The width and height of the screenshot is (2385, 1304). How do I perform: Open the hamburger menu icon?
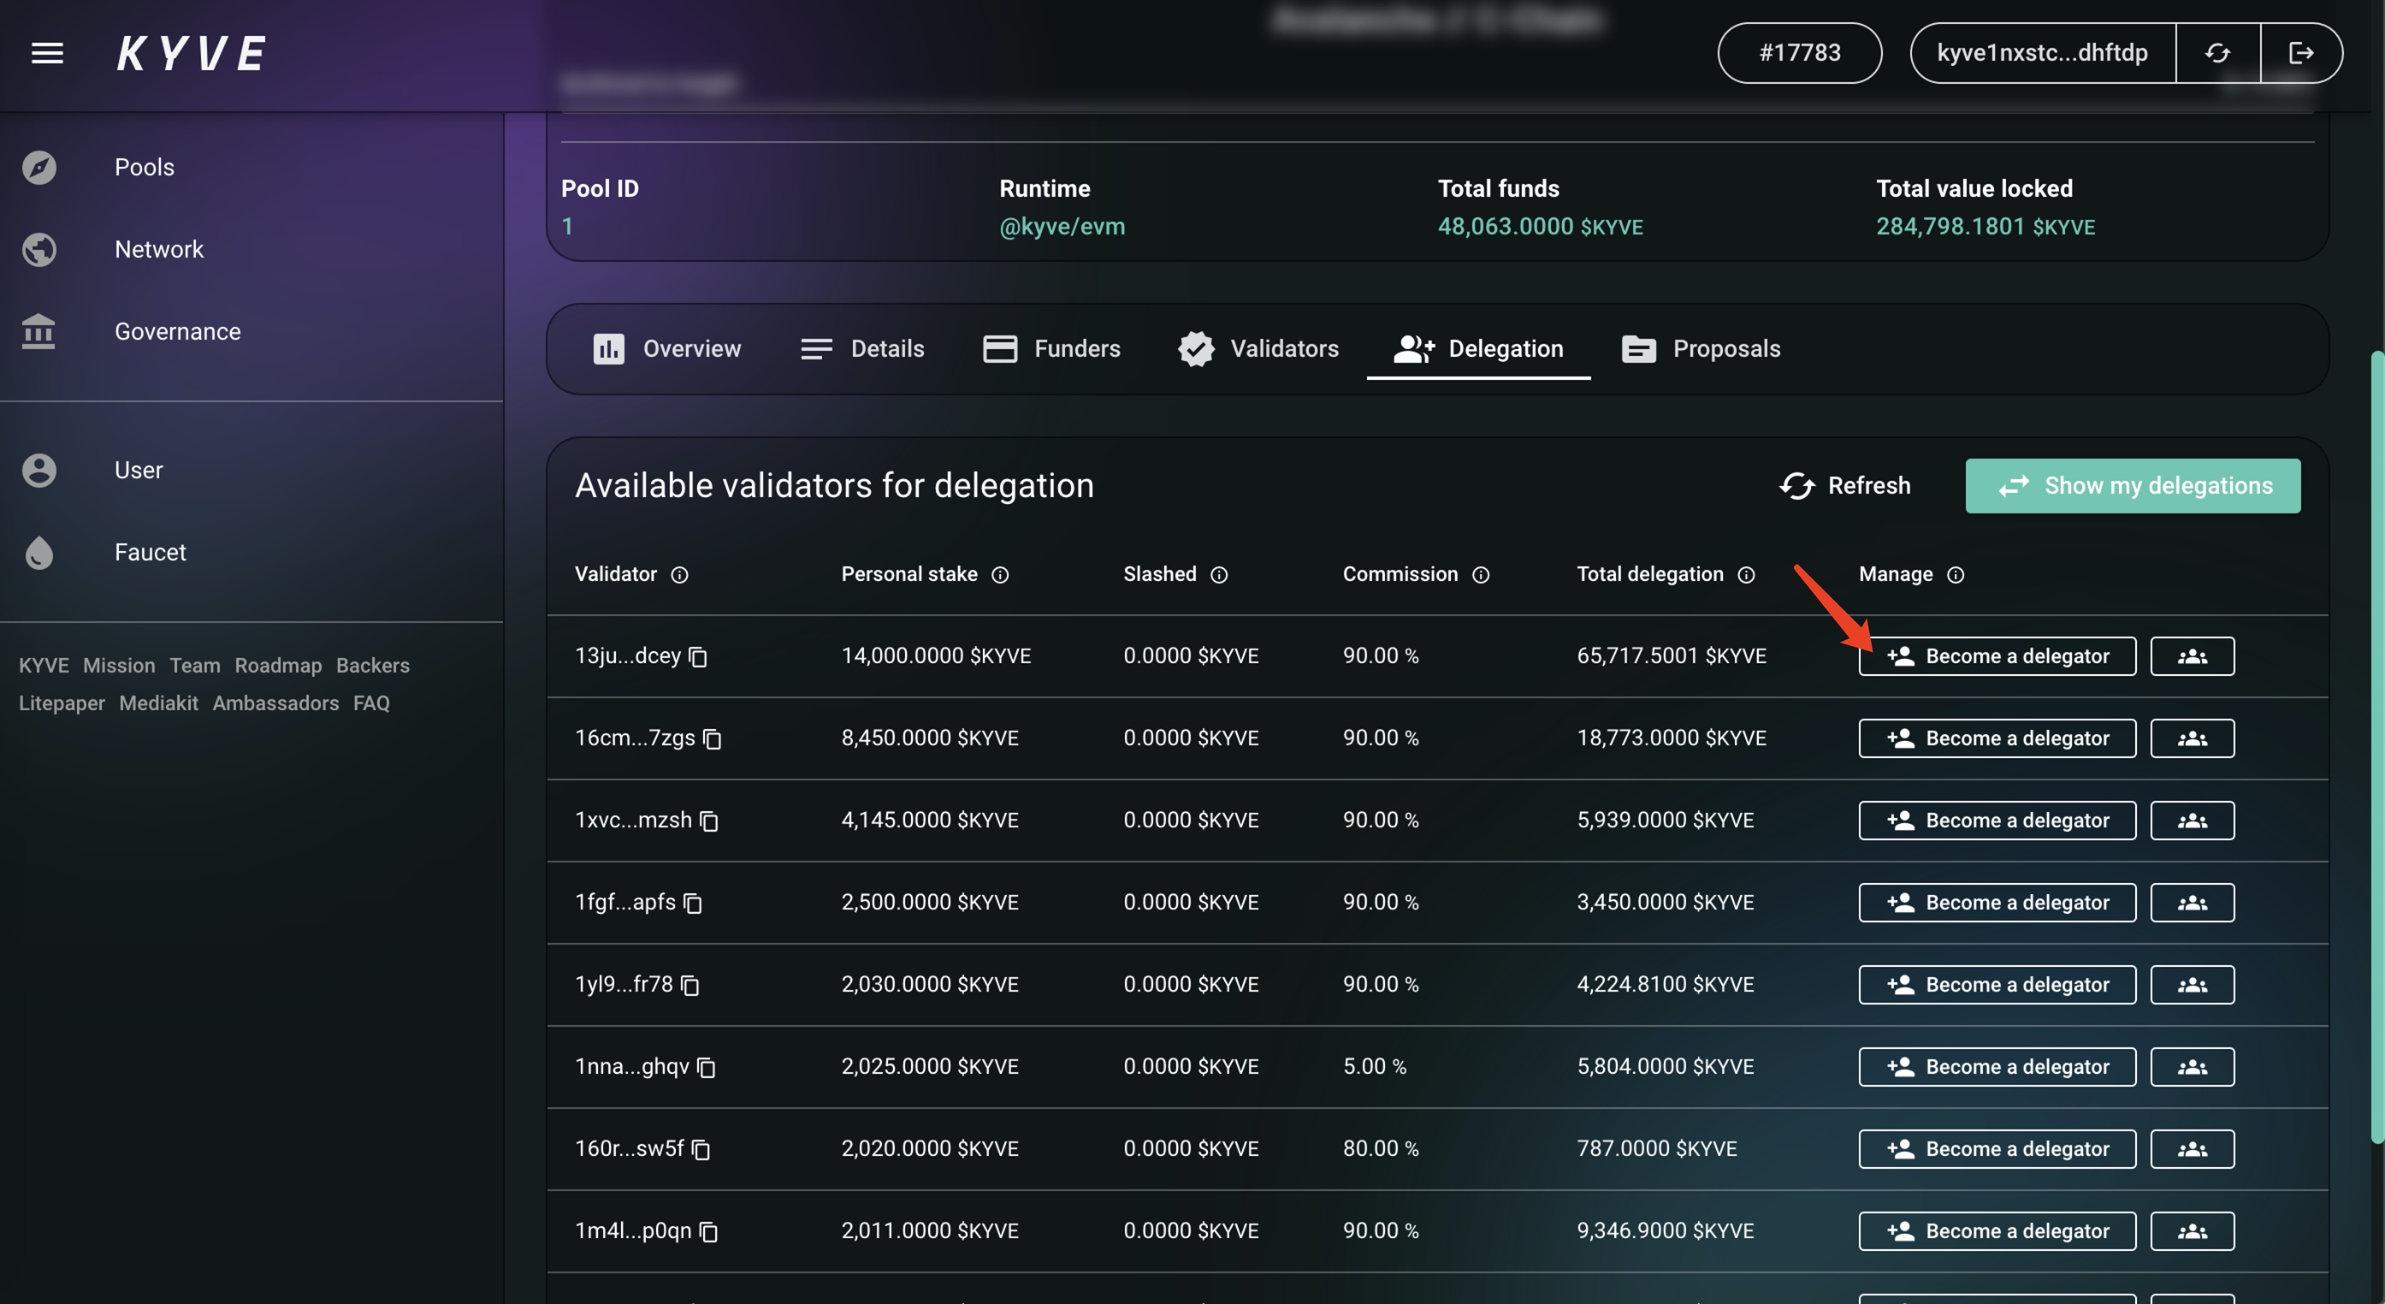pos(47,53)
